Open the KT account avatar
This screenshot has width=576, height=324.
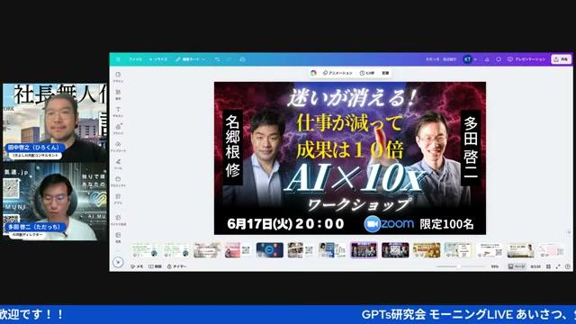(467, 59)
